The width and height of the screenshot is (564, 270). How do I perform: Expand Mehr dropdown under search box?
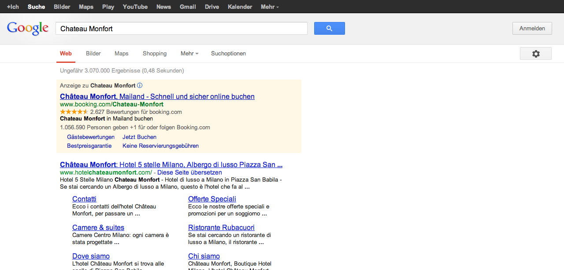(189, 54)
